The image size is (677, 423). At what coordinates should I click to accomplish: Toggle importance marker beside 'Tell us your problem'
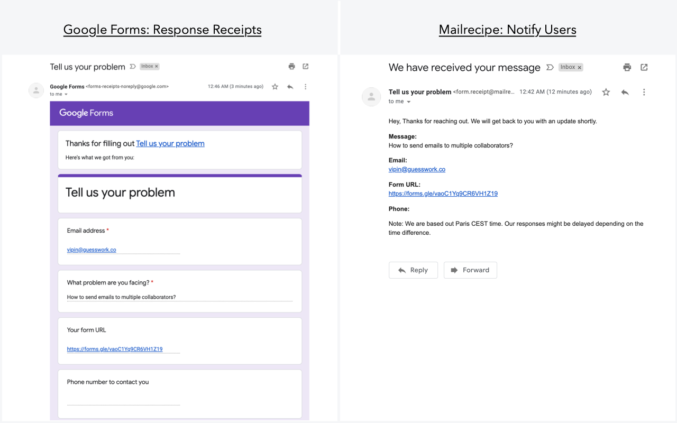(133, 67)
